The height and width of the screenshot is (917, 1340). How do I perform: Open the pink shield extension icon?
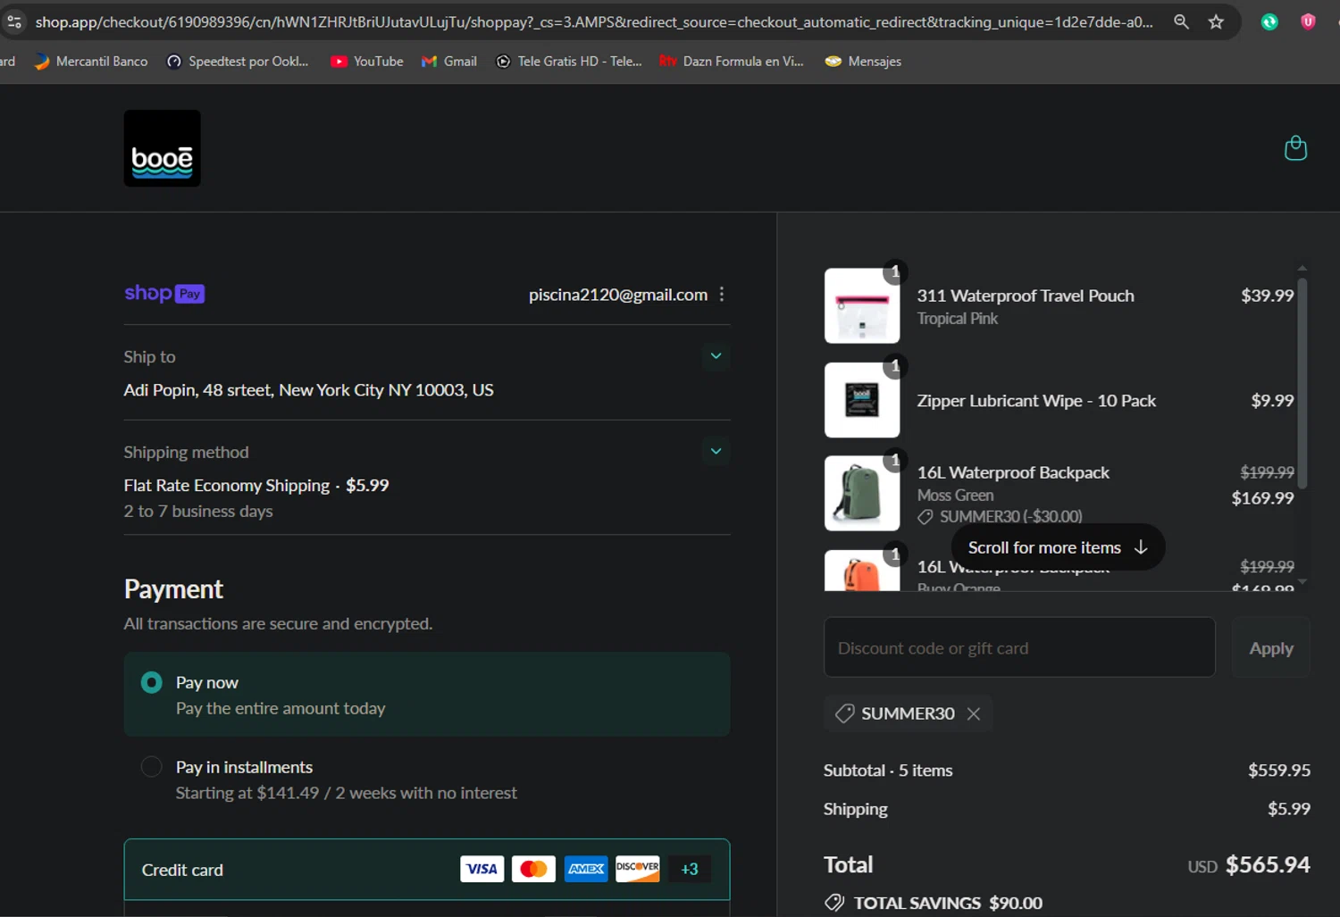(1308, 21)
